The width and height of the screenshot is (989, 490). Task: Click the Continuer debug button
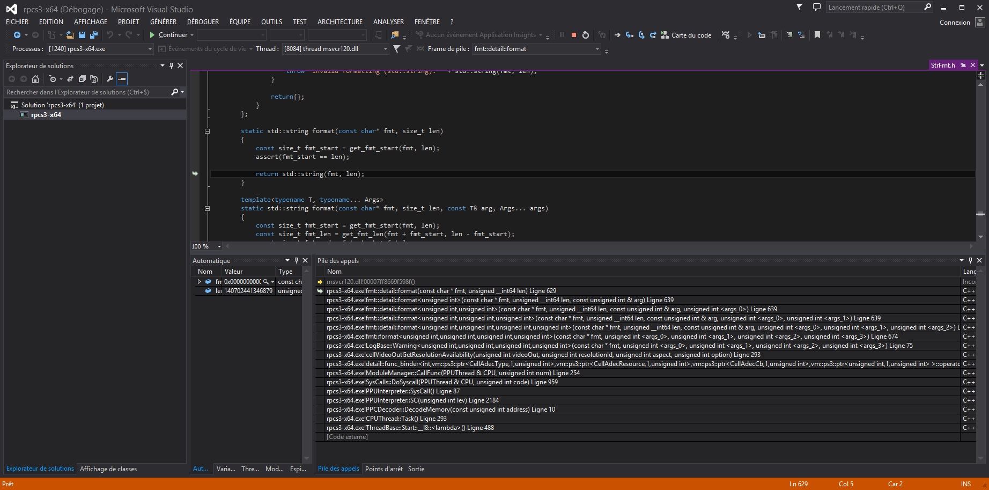[x=168, y=35]
